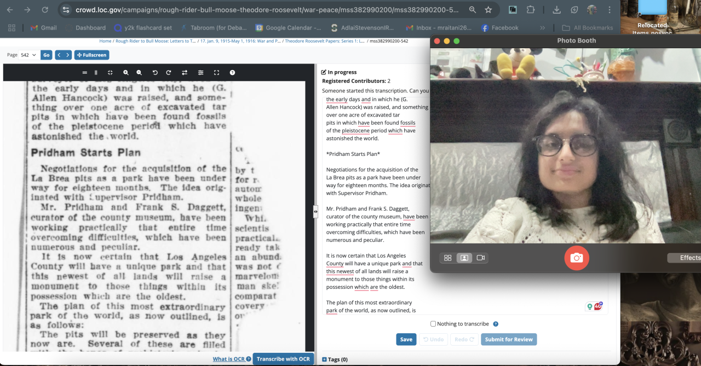Select four-up photo mode in Photo Booth
701x366 pixels.
pyautogui.click(x=448, y=258)
